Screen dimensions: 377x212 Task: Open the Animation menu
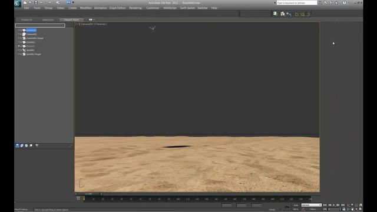(100, 8)
